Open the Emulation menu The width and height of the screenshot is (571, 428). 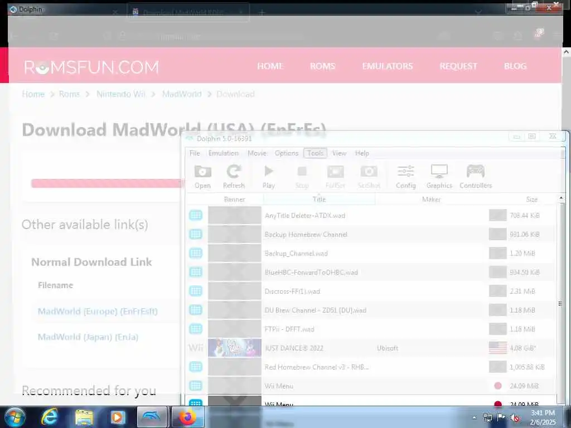click(x=223, y=153)
